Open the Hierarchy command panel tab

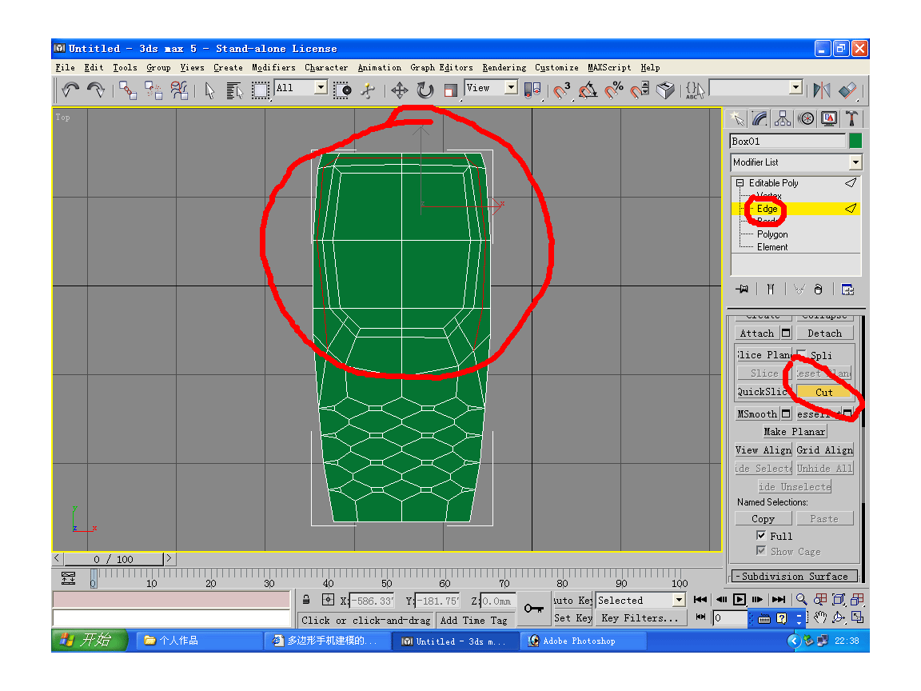[783, 119]
